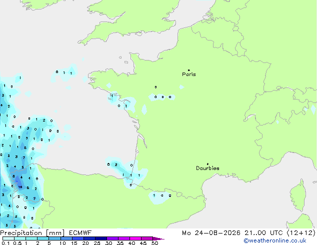317x245 pixels.
Task: Select the 20–25 mm legend swatch
Action: click(89, 238)
